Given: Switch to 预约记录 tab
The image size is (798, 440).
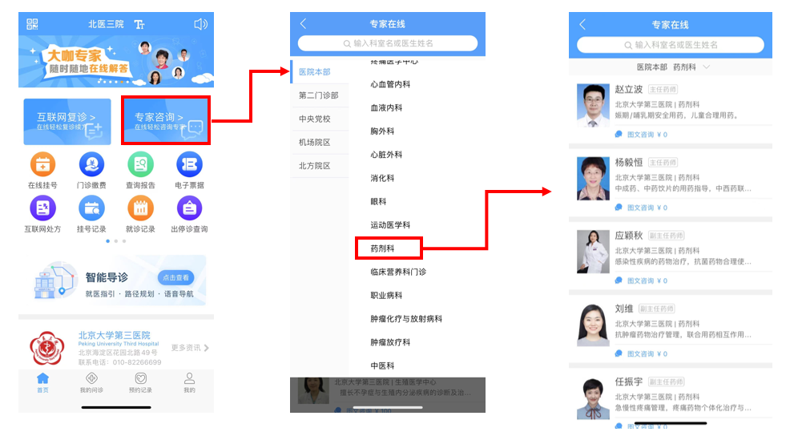Looking at the screenshot, I should tap(140, 382).
